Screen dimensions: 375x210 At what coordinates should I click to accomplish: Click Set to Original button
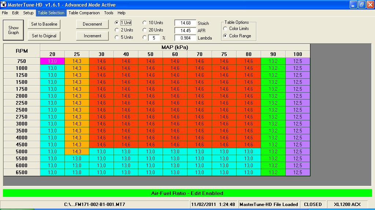click(44, 36)
